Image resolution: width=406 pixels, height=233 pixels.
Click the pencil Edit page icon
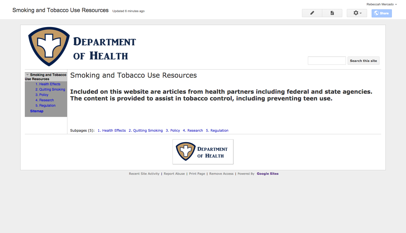tap(312, 13)
